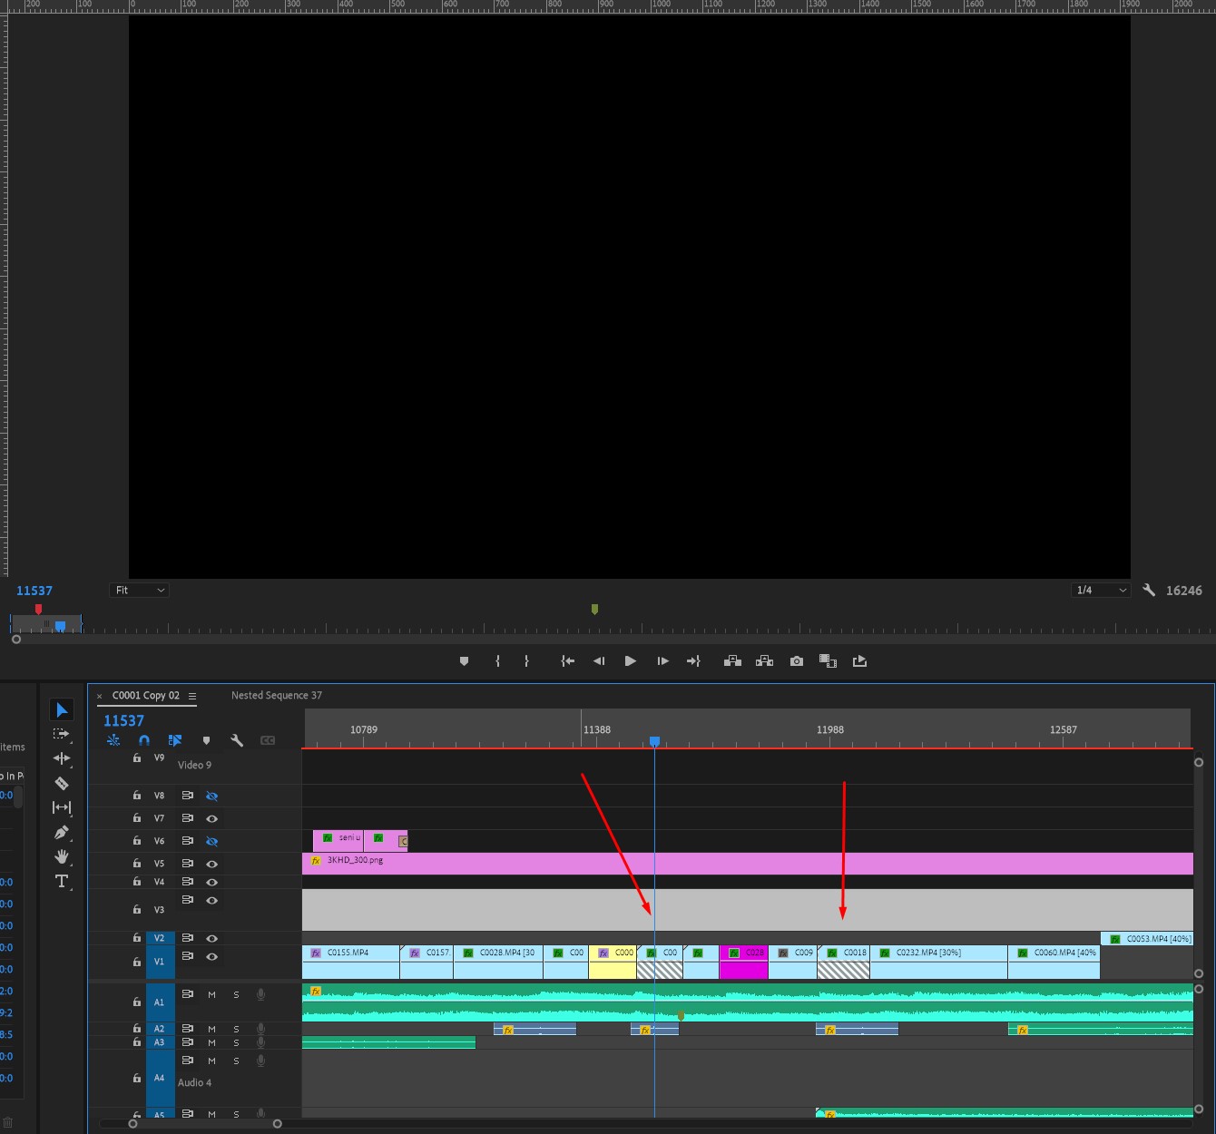Mute audio track A1
The height and width of the screenshot is (1134, 1216).
pos(211,994)
